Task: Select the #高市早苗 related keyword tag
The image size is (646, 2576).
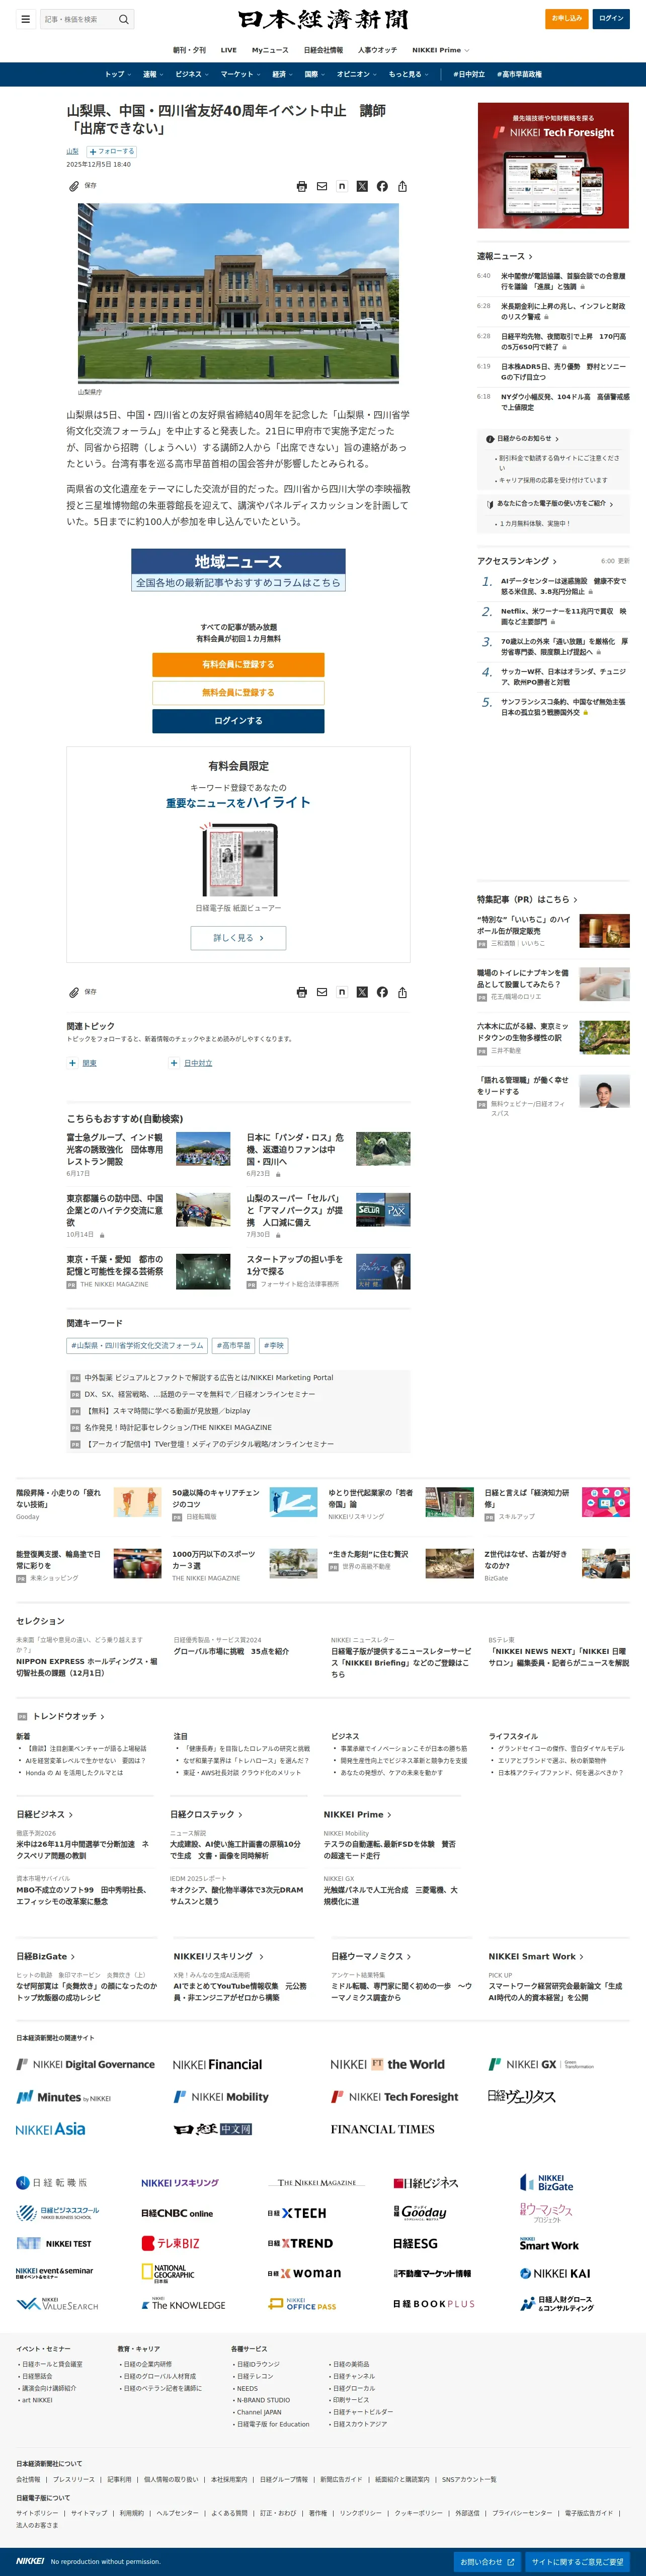Action: click(234, 1346)
